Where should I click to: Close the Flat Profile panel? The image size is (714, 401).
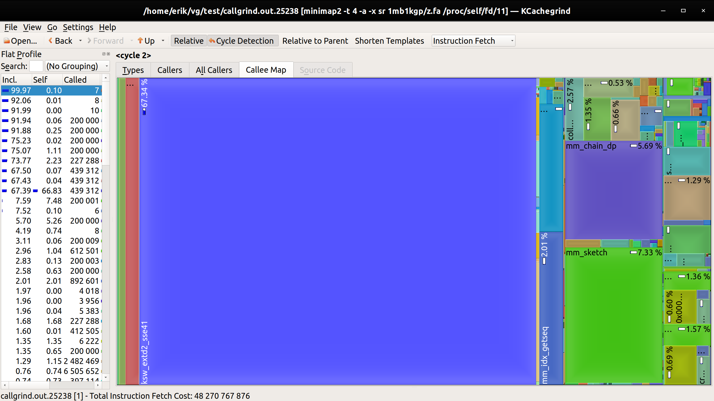(x=108, y=54)
